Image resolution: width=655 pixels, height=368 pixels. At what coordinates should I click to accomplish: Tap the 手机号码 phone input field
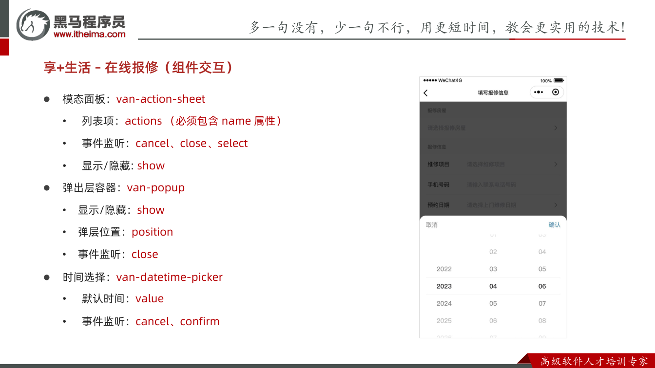pos(491,185)
